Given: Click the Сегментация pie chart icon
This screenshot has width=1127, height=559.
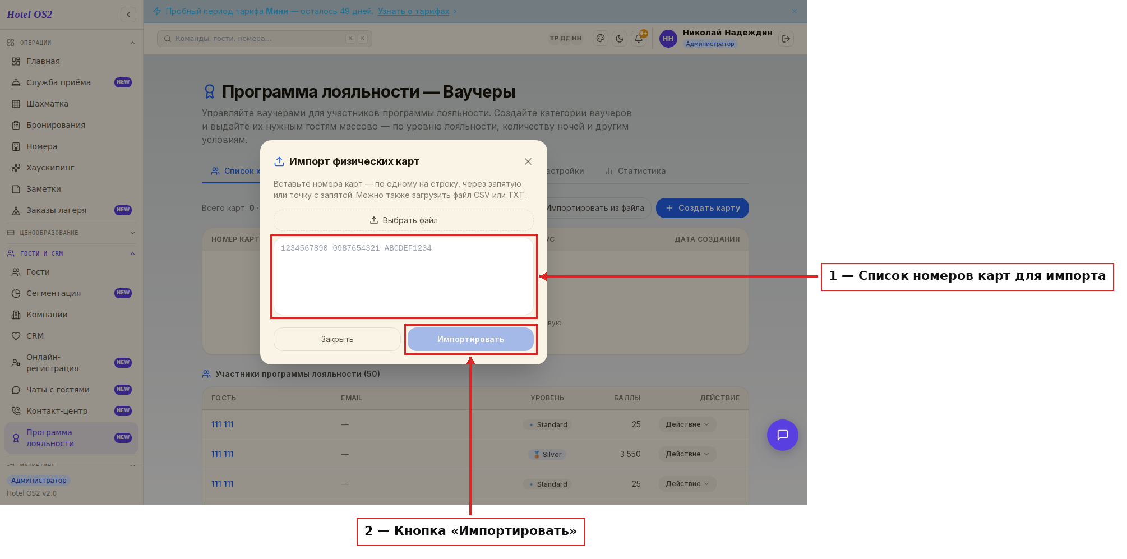Looking at the screenshot, I should 16,293.
